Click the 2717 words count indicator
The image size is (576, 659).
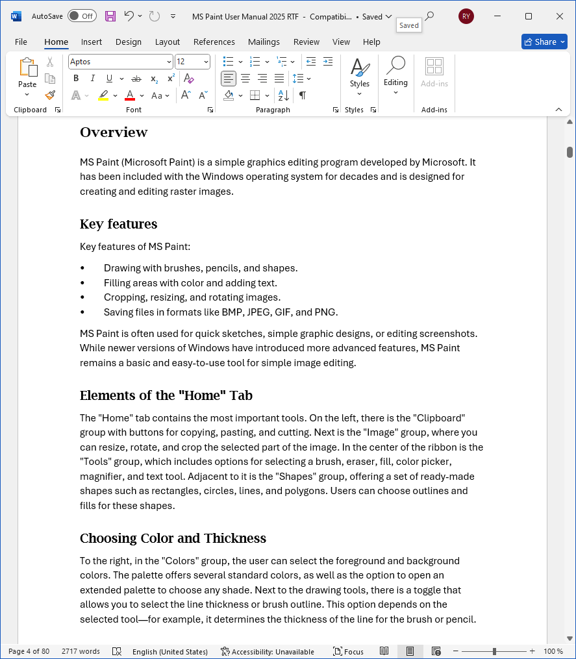tap(81, 651)
